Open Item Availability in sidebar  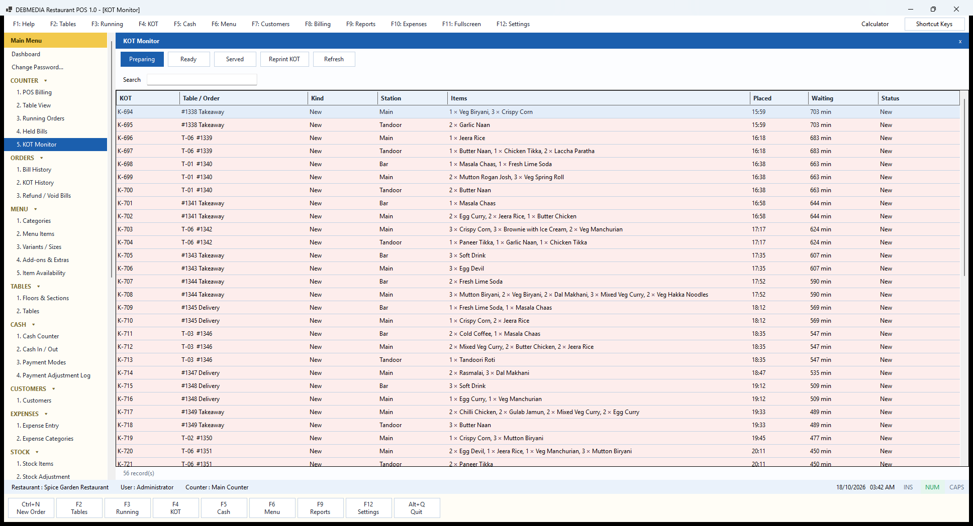(x=55, y=273)
